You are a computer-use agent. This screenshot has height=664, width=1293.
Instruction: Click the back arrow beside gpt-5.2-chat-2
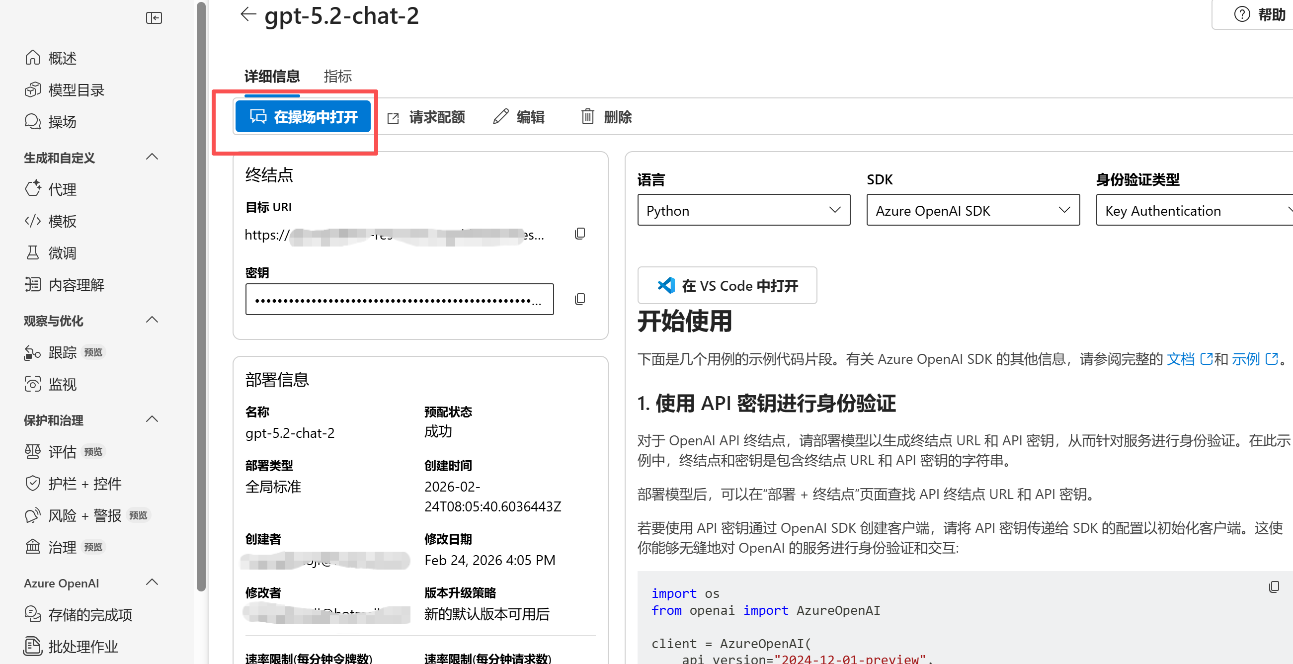coord(248,14)
